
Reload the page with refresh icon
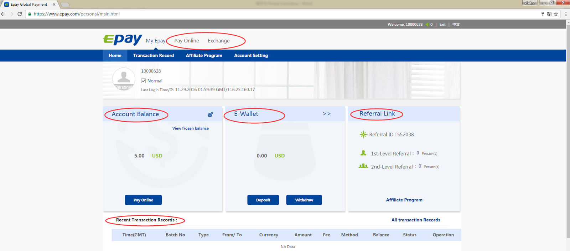20,14
